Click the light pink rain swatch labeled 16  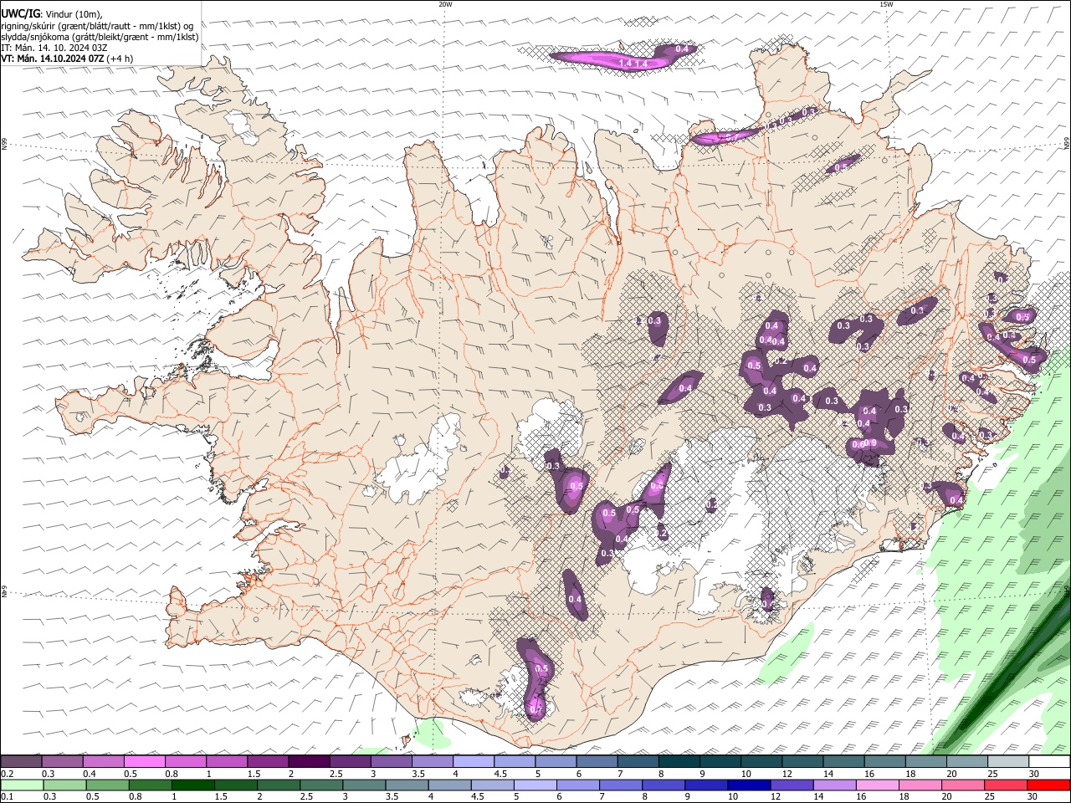tap(878, 785)
